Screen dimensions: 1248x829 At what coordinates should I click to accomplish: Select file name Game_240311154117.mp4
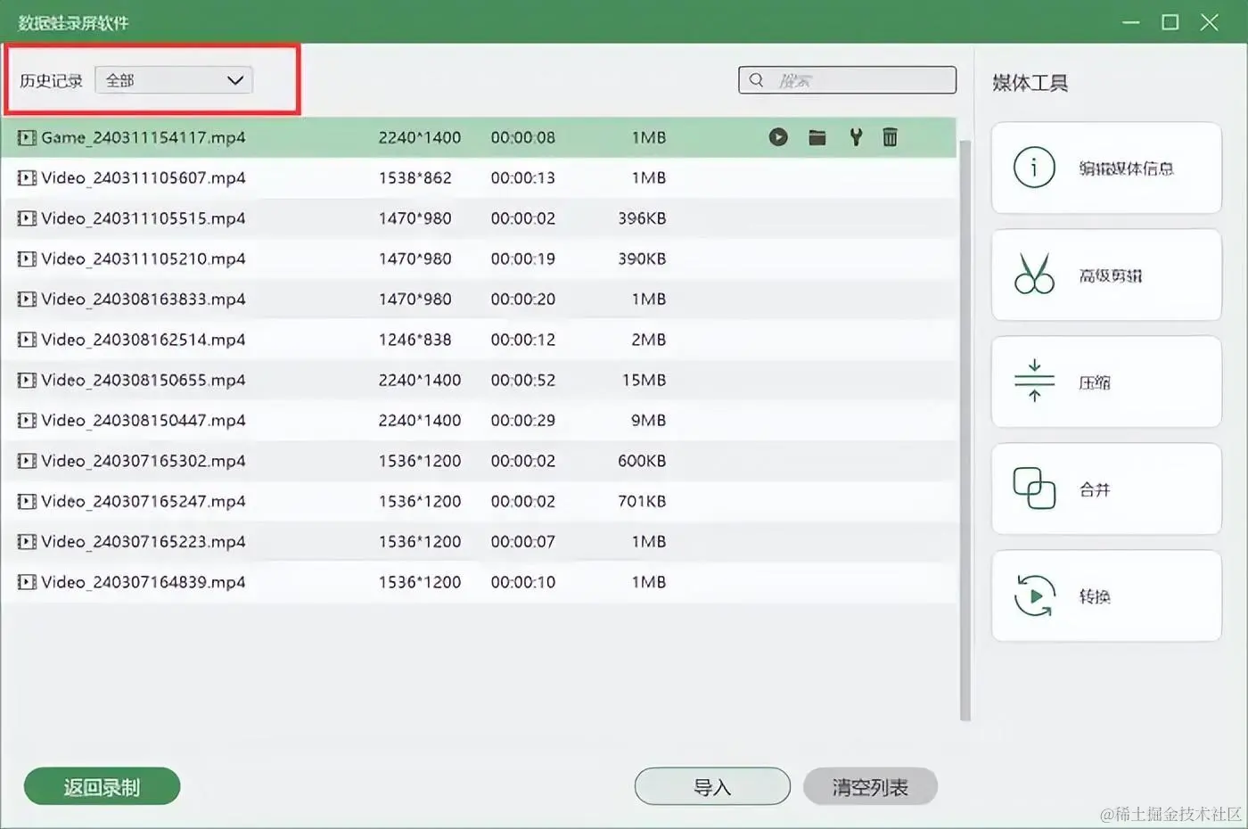(144, 138)
